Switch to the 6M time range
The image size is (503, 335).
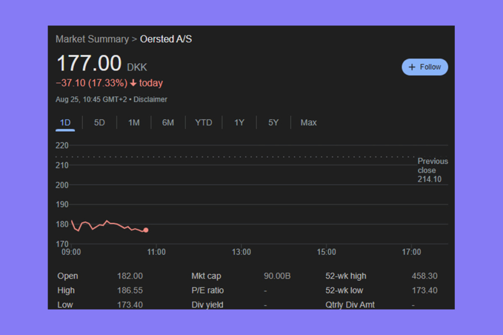[168, 122]
